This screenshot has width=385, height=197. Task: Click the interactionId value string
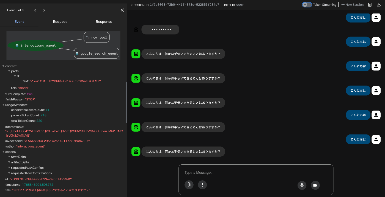point(64,133)
